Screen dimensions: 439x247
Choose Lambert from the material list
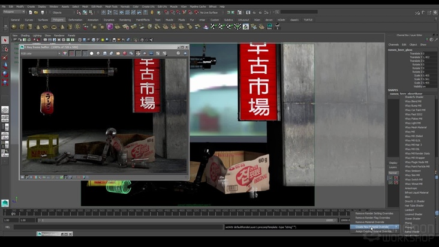tap(410, 210)
